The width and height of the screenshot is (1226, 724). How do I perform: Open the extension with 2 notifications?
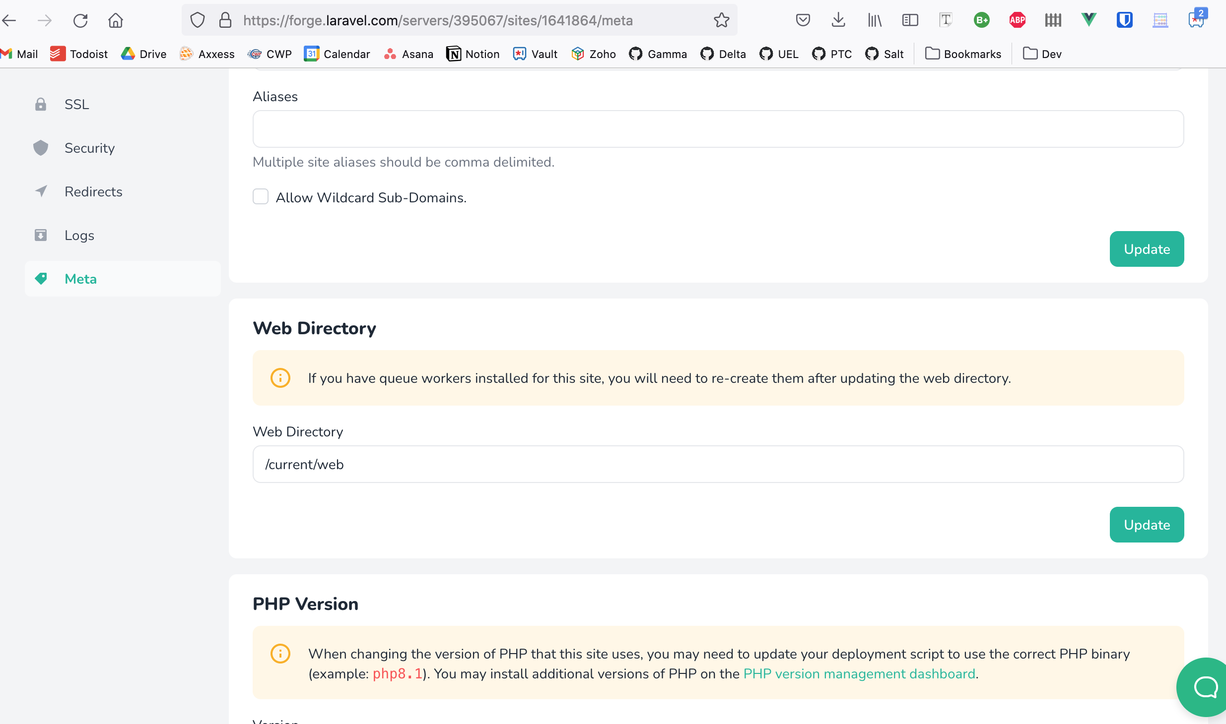pyautogui.click(x=1197, y=20)
